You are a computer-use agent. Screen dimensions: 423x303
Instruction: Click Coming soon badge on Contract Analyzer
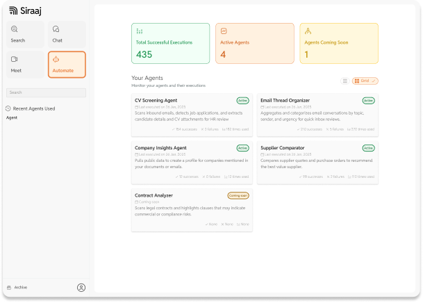click(238, 195)
